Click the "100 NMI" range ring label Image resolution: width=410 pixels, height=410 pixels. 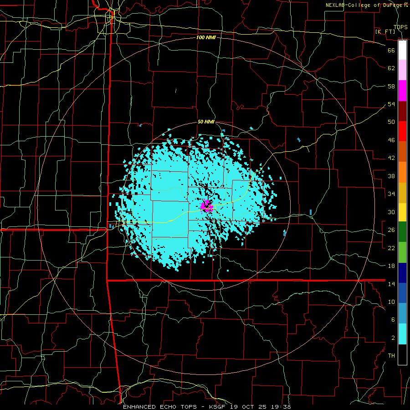coord(206,37)
